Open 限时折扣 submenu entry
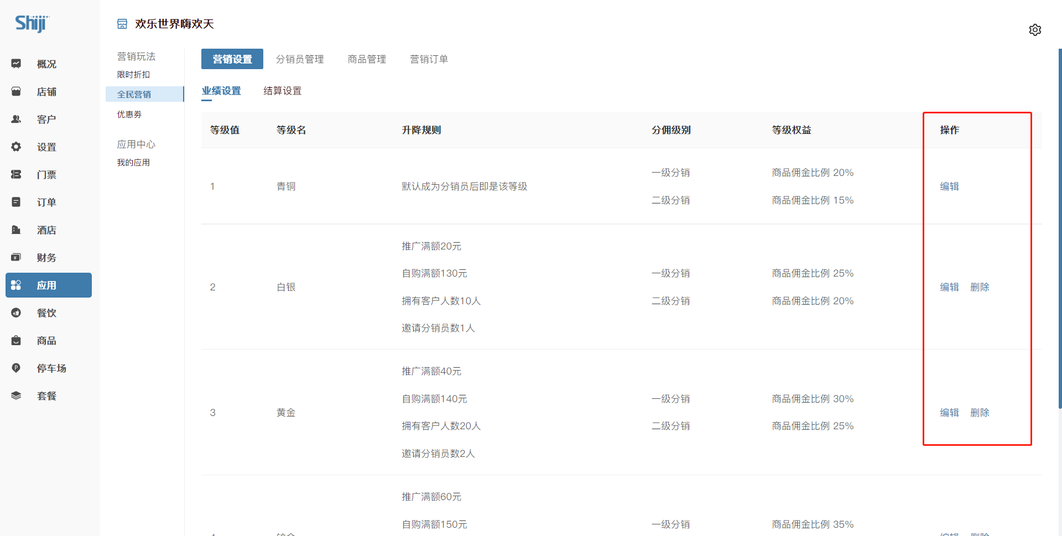Image resolution: width=1062 pixels, height=536 pixels. click(x=133, y=75)
